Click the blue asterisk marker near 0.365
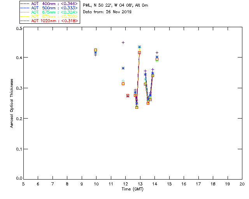249x199 pixels. [123, 68]
